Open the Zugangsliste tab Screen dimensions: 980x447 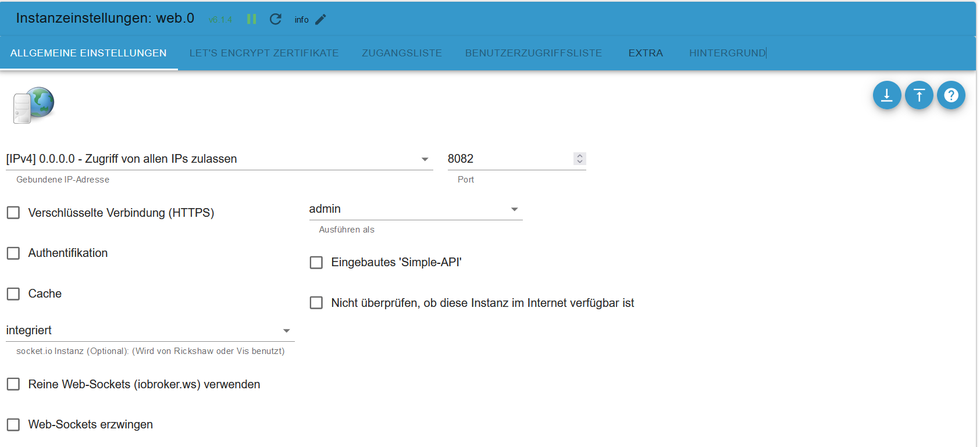coord(402,53)
